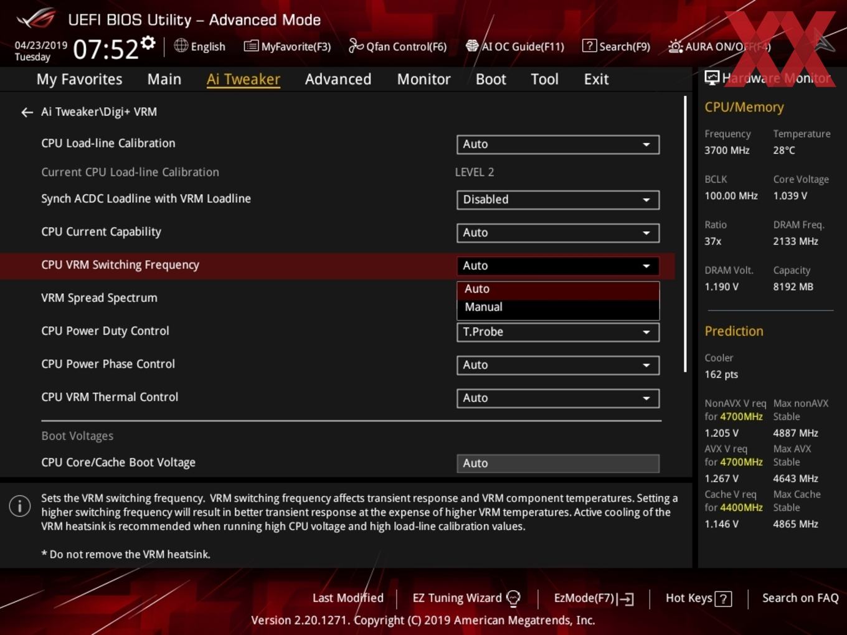Open EZ Tuning Wizard
847x635 pixels.
pos(466,598)
